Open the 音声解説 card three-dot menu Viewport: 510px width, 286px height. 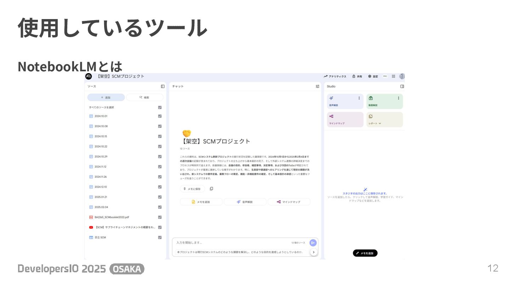pyautogui.click(x=359, y=98)
